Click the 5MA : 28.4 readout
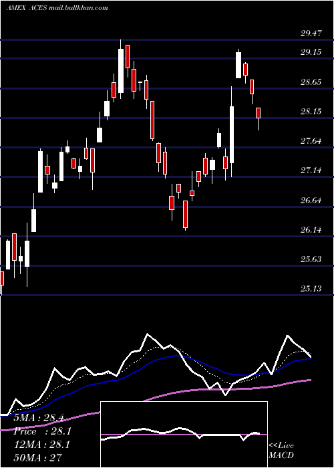The height and width of the screenshot is (468, 334). [39, 418]
